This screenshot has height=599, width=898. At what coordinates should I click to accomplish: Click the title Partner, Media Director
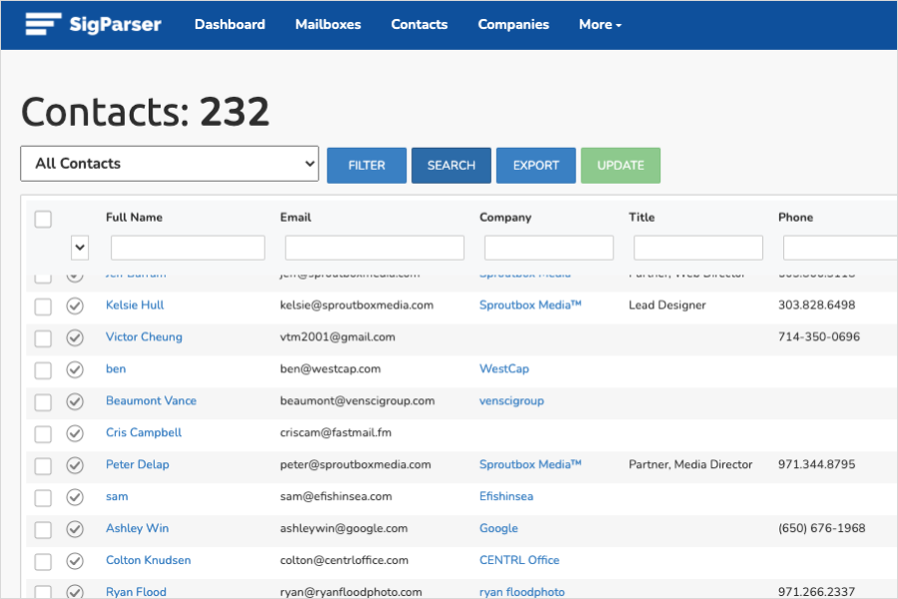coord(690,464)
